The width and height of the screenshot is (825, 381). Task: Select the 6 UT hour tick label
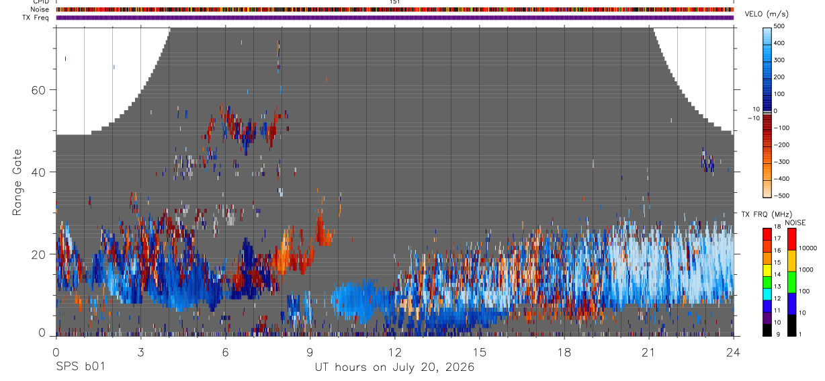pyautogui.click(x=225, y=352)
